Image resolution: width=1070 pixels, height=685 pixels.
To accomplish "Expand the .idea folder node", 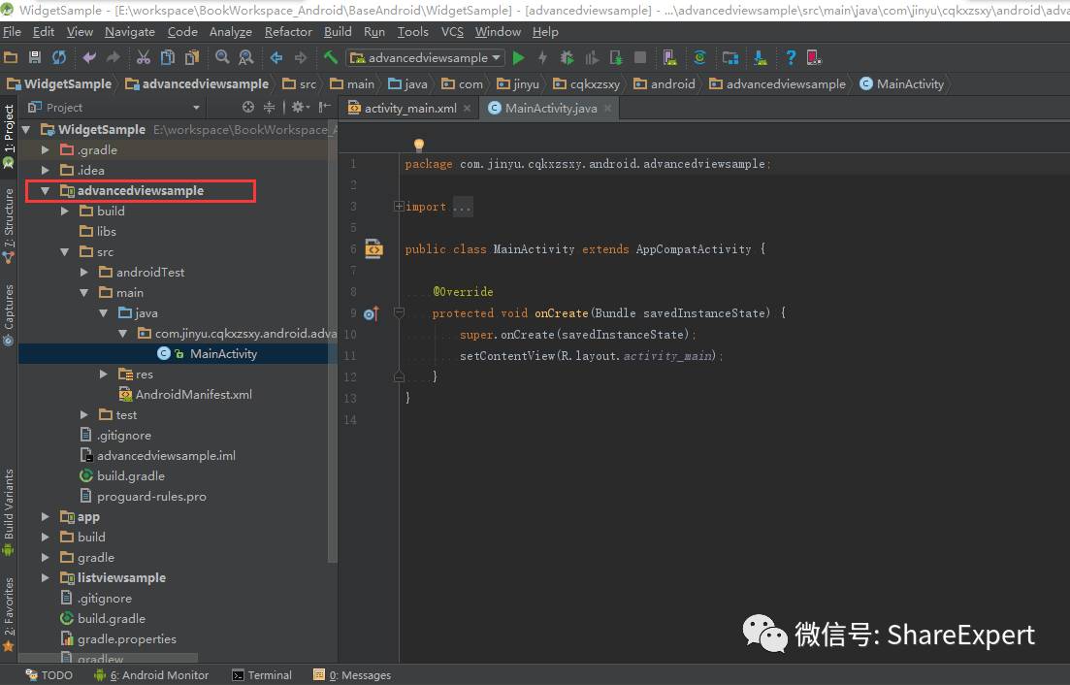I will pyautogui.click(x=45, y=171).
